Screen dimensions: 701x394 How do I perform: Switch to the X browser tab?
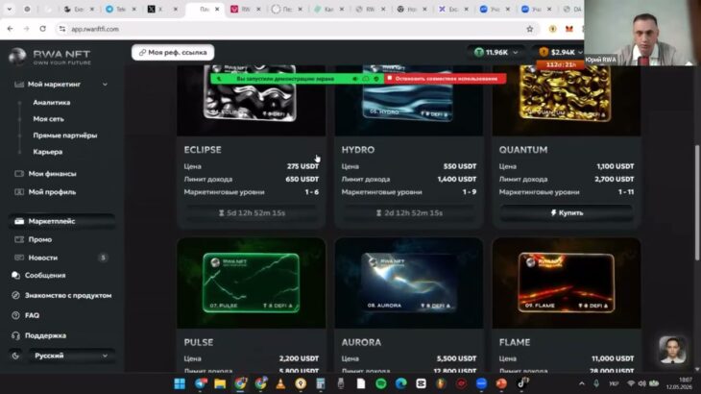tap(162, 9)
